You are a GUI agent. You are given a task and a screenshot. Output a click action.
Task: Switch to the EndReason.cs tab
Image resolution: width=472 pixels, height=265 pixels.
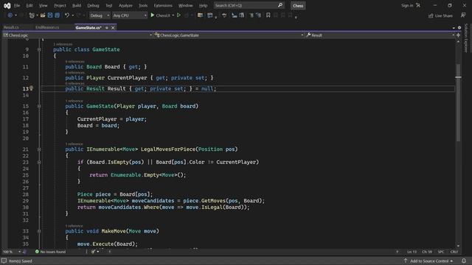click(47, 27)
